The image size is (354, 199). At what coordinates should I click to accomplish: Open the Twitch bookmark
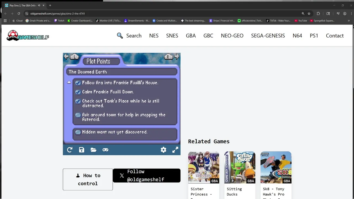[59, 21]
